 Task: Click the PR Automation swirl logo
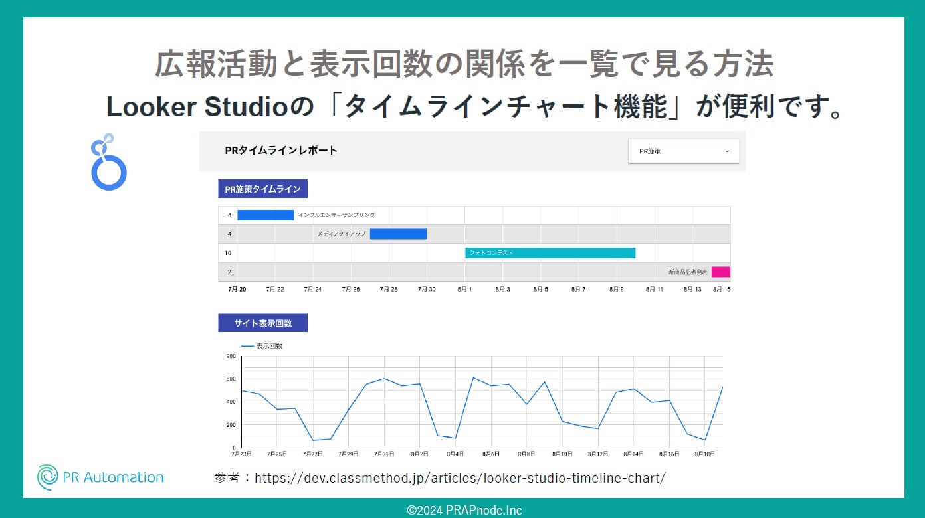click(x=48, y=477)
